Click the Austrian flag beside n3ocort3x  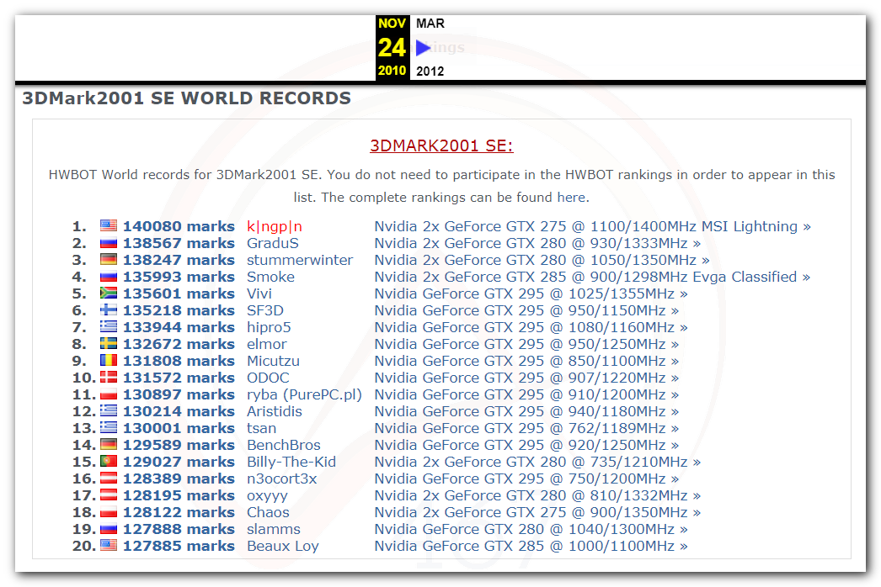pyautogui.click(x=109, y=479)
